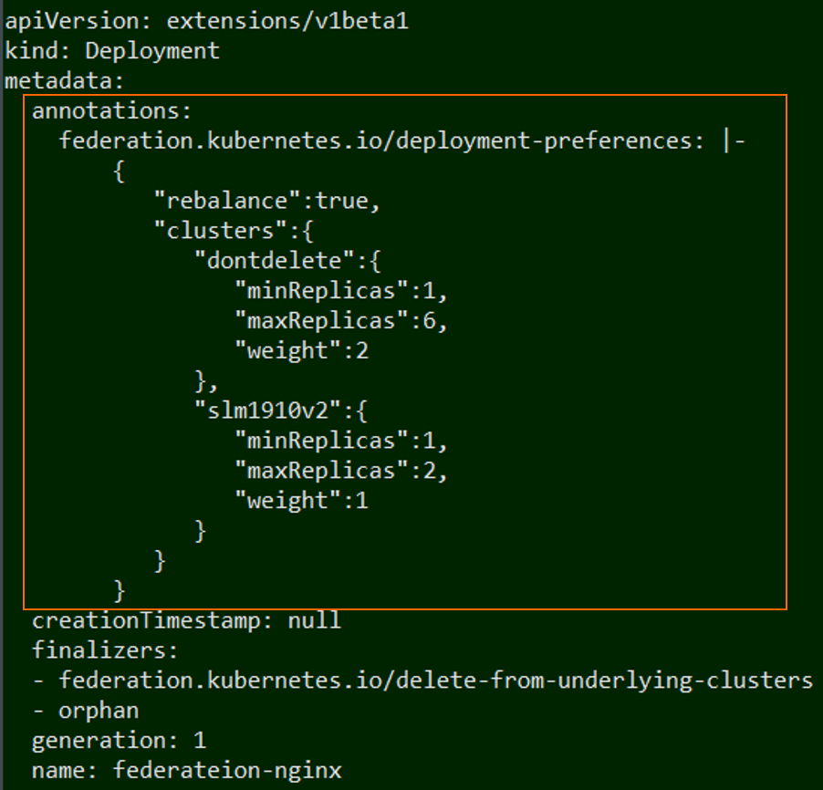Image resolution: width=823 pixels, height=790 pixels.
Task: Click the deployment-preferences annotation key
Action: click(x=381, y=140)
